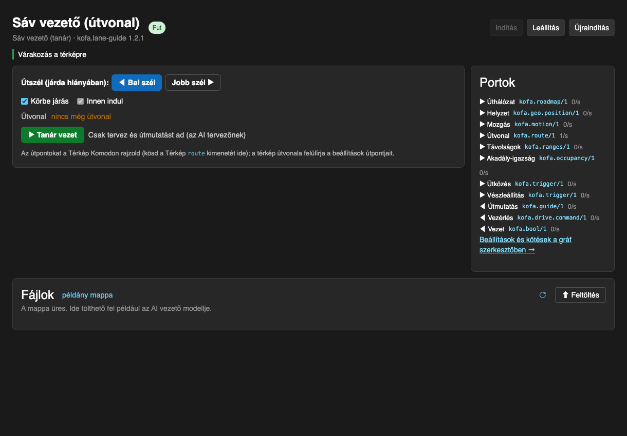Screen dimensions: 627x436
Task: Click the kofa.ranges/1 type label
Action: click(547, 147)
